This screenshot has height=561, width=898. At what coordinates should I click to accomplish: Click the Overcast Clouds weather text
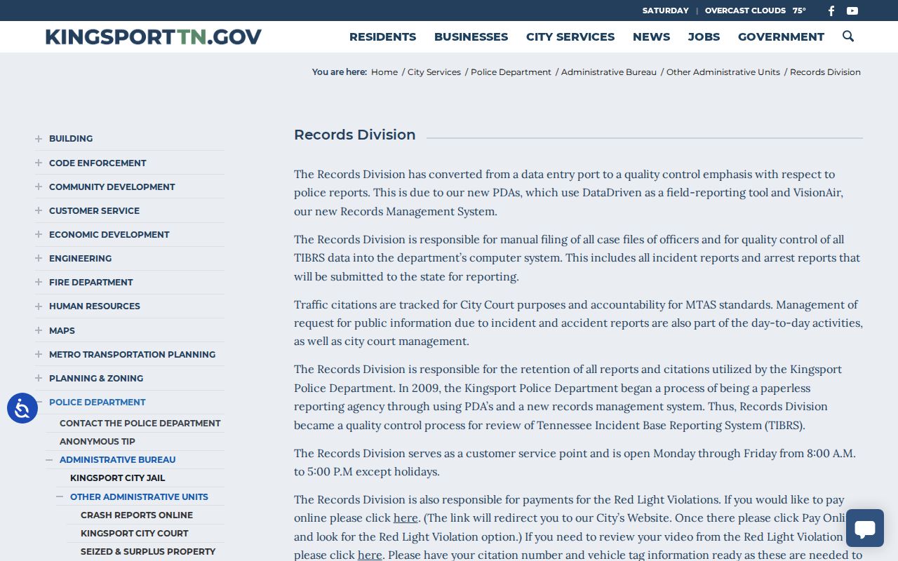point(745,11)
